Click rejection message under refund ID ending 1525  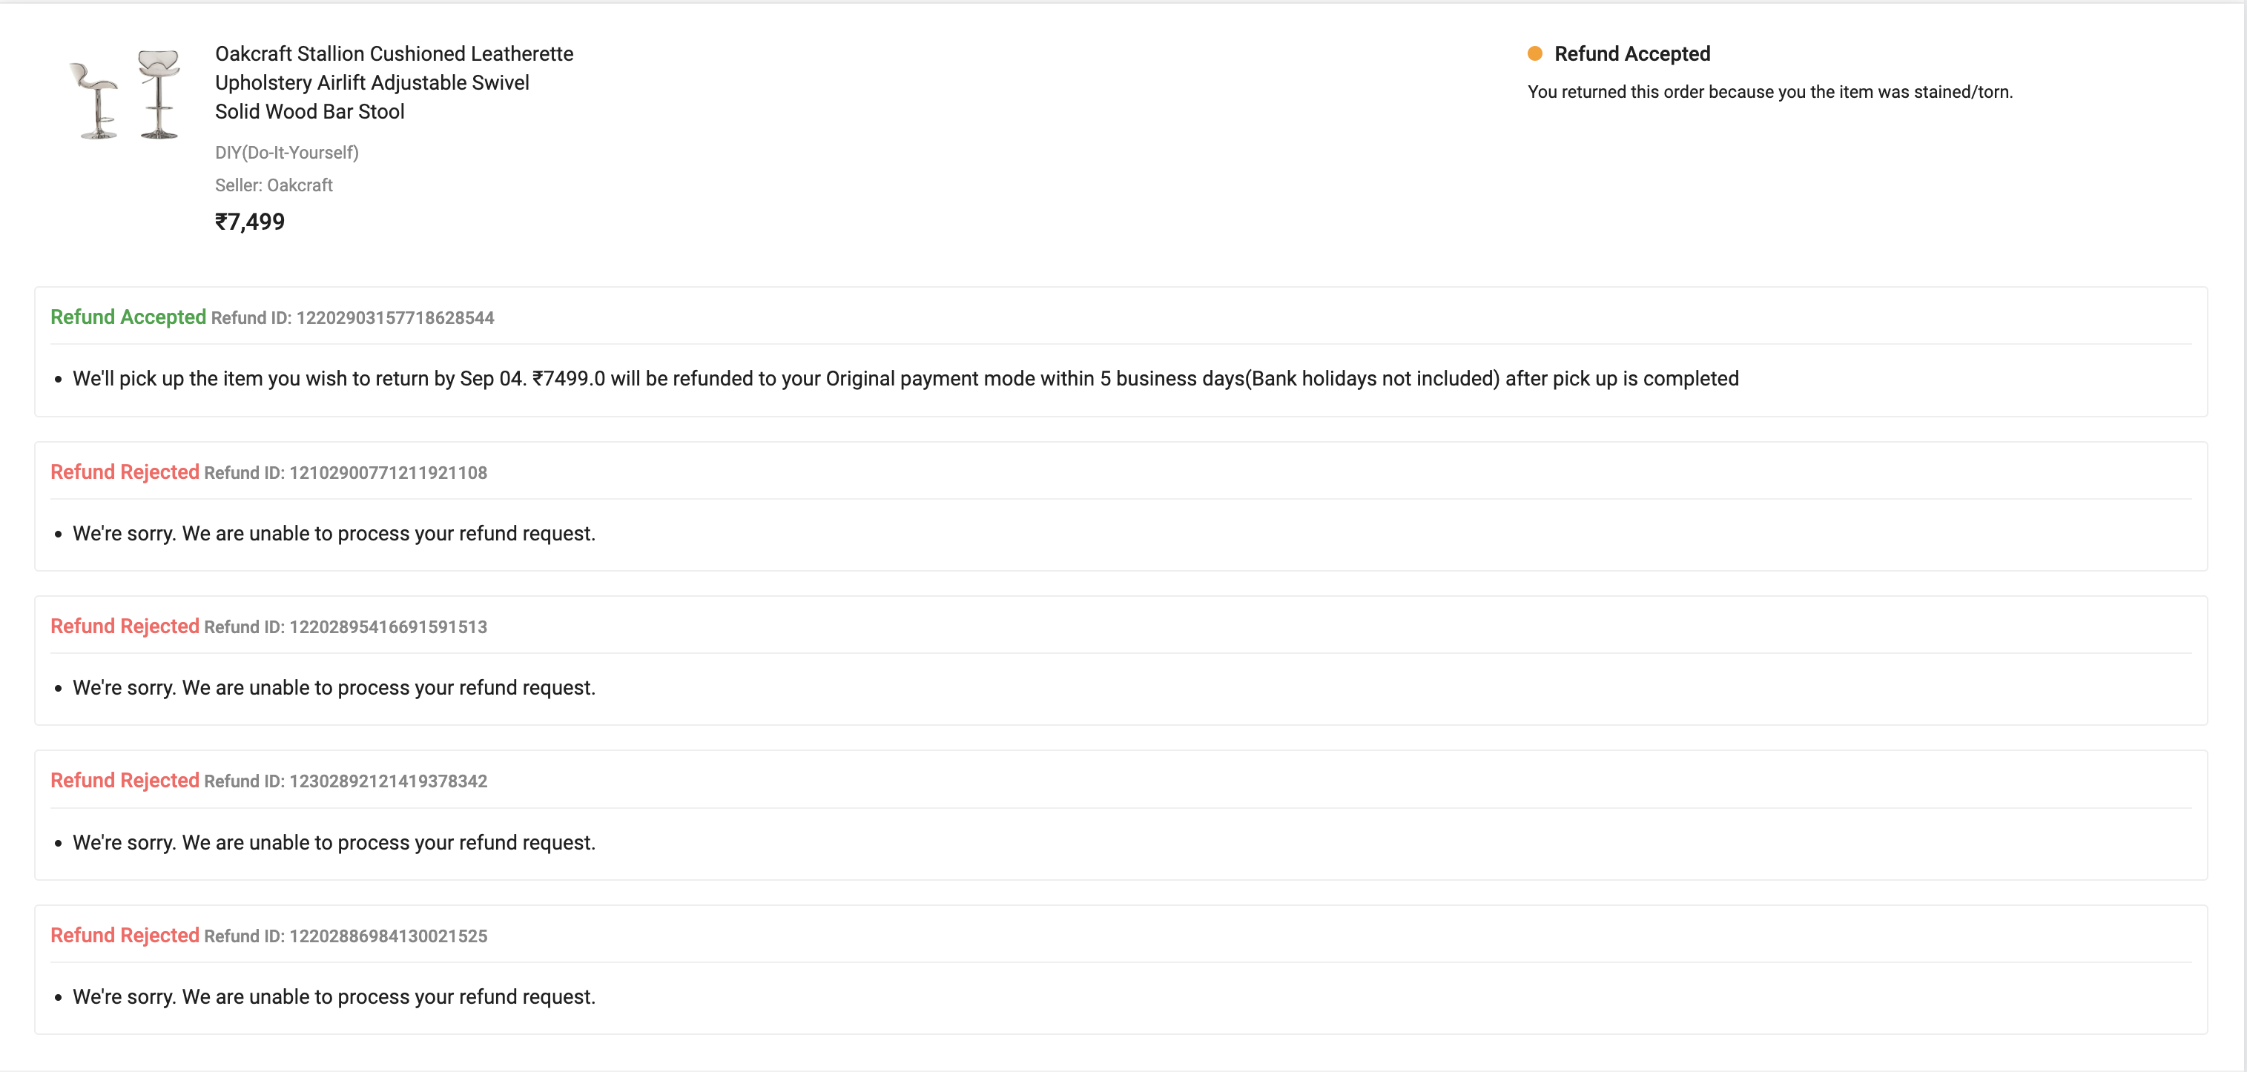point(333,997)
